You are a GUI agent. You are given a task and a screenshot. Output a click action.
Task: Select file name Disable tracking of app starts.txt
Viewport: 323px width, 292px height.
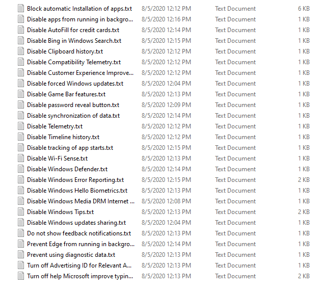[x=70, y=148]
